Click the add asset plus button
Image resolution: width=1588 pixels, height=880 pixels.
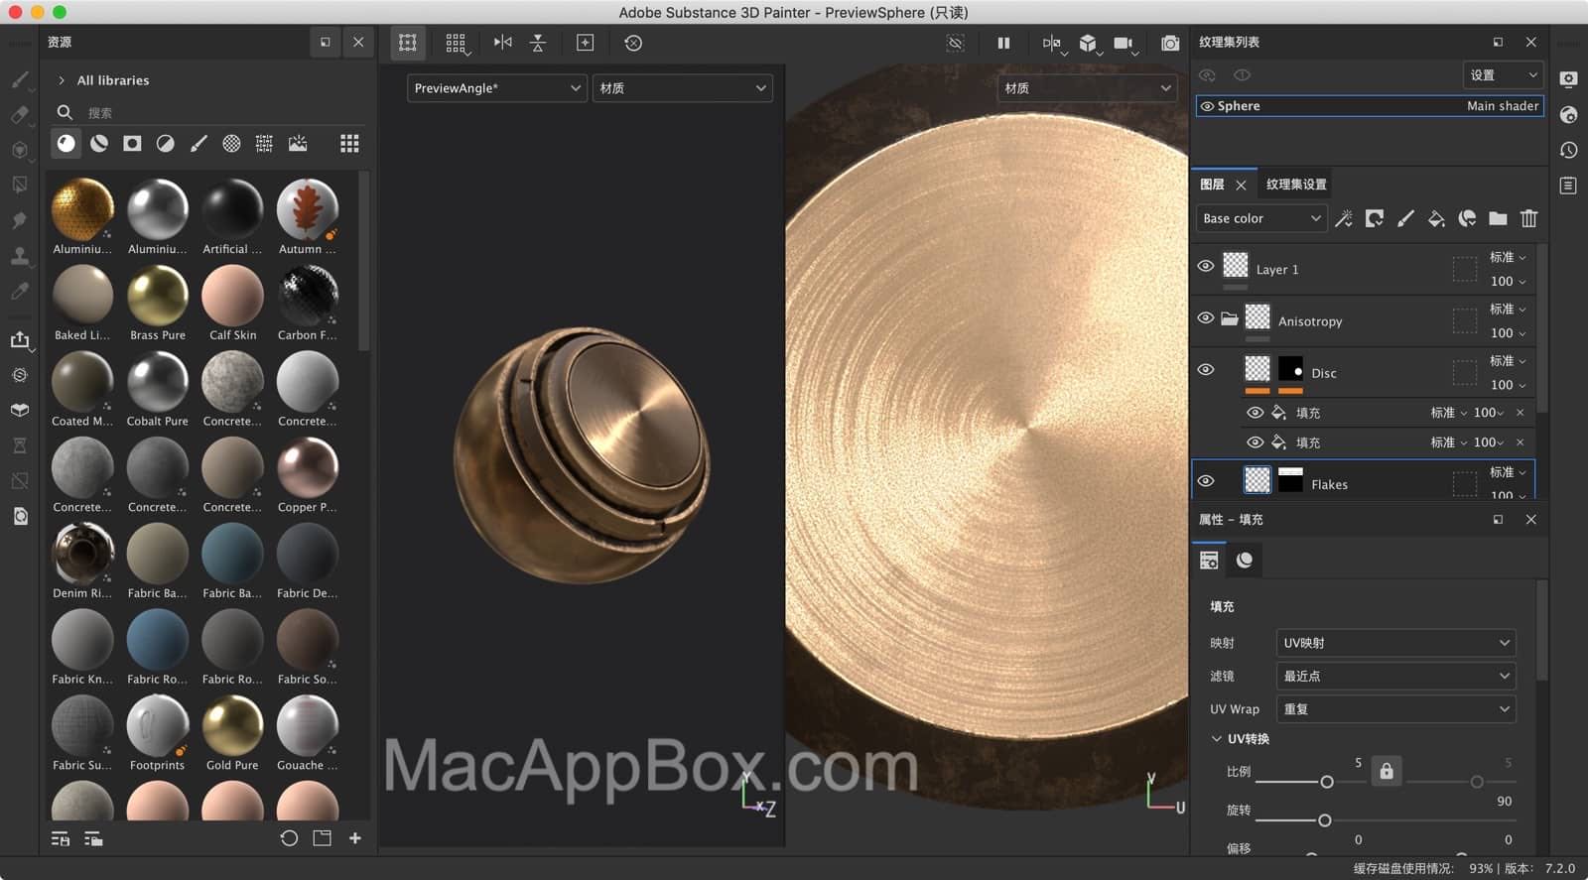(x=355, y=838)
